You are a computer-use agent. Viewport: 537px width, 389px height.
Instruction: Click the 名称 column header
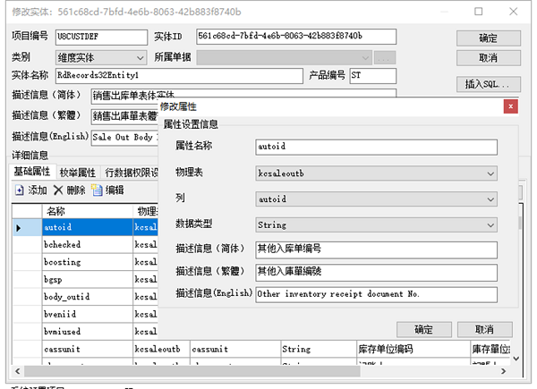coord(88,211)
